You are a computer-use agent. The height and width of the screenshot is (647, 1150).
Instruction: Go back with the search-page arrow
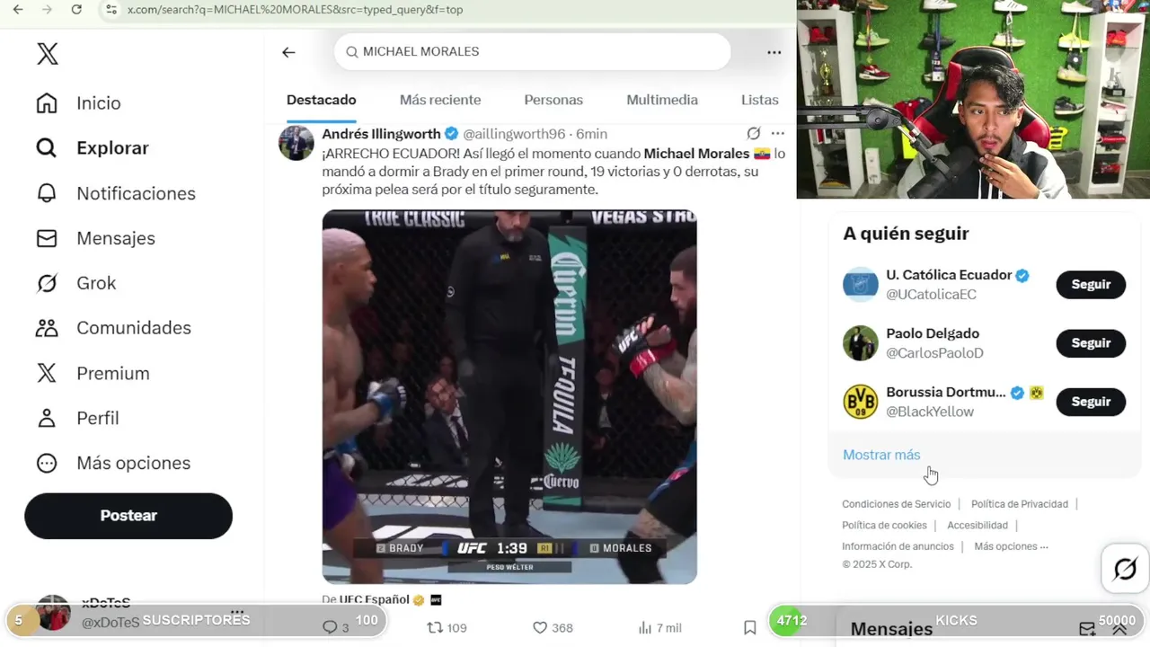point(288,52)
